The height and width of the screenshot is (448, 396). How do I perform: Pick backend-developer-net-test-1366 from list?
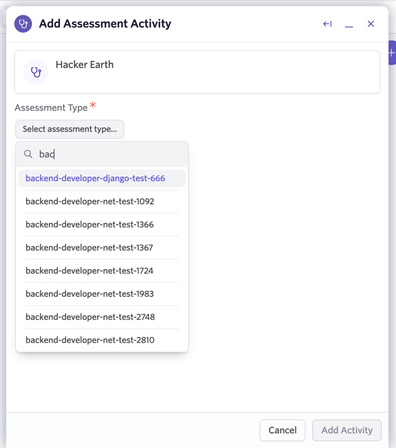pyautogui.click(x=89, y=224)
